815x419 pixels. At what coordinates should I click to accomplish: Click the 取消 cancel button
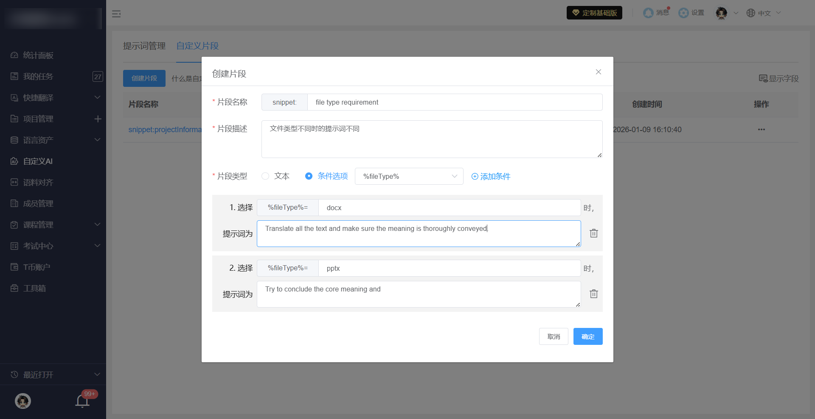(x=553, y=336)
